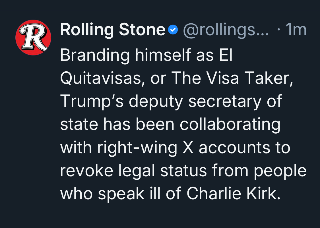
Task: Click the @rollings... account handle
Action: (x=226, y=30)
